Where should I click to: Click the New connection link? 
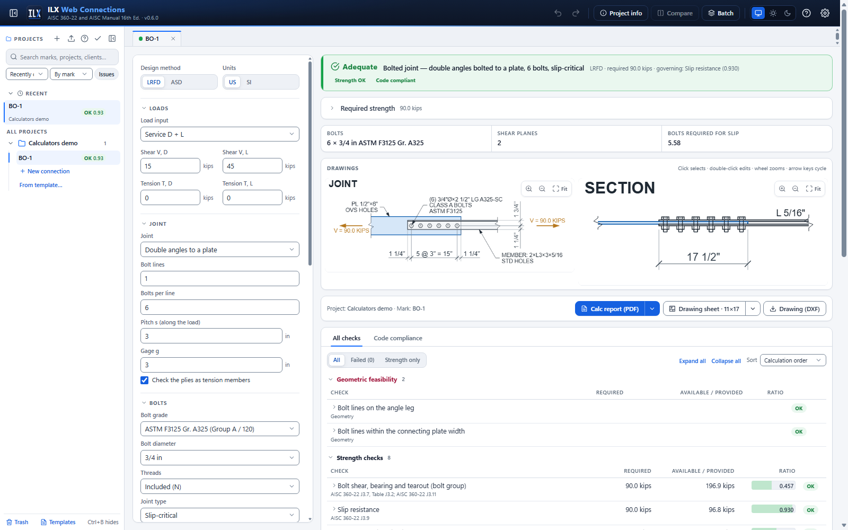point(45,171)
